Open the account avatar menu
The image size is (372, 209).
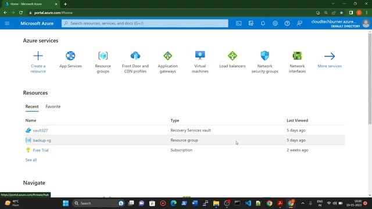[366, 23]
